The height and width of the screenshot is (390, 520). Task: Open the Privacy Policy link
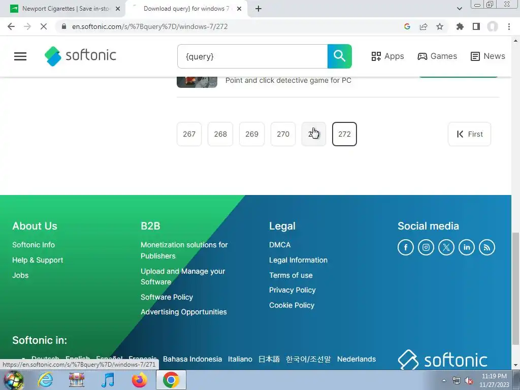pyautogui.click(x=292, y=290)
